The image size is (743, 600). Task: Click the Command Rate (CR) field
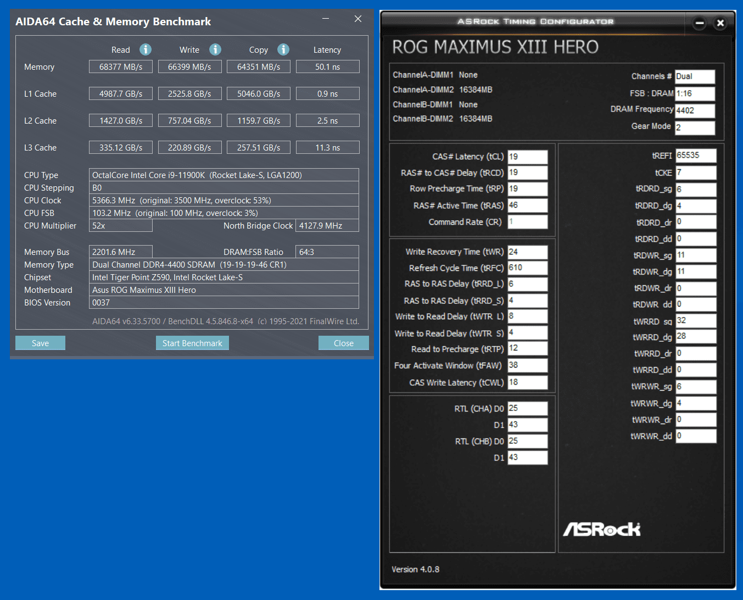528,221
